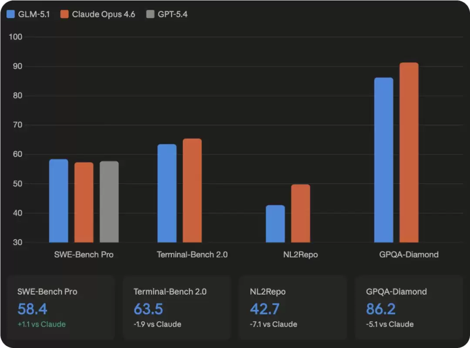Image resolution: width=470 pixels, height=348 pixels.
Task: Select the blue NL2Repo bar
Action: pos(275,224)
